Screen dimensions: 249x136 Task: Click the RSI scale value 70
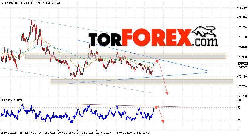coord(239,108)
